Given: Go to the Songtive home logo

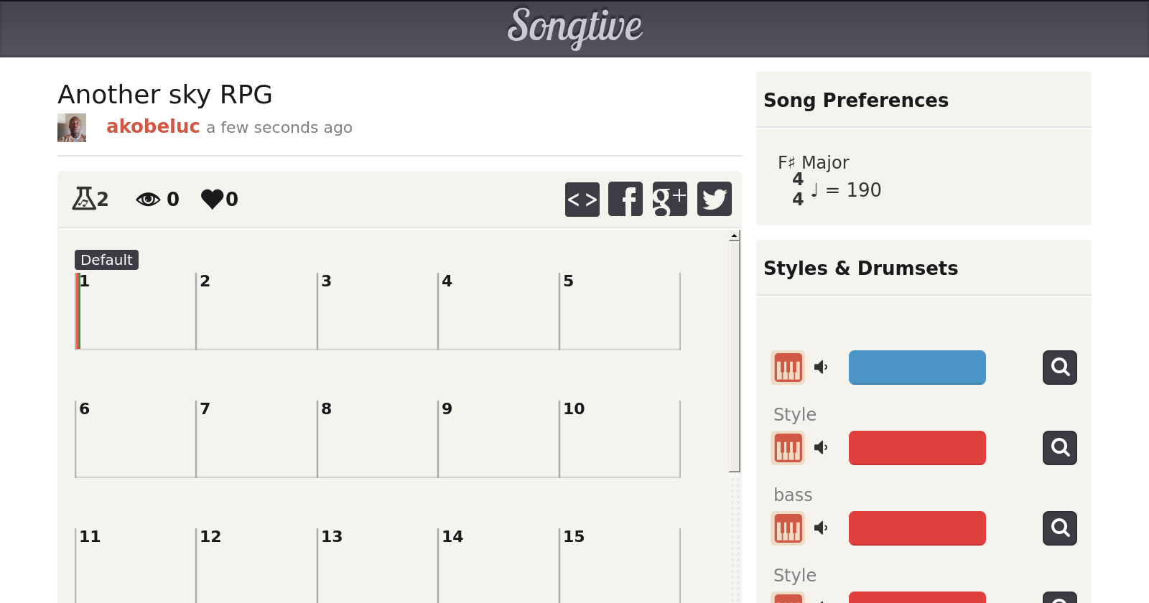Looking at the screenshot, I should coord(574,27).
